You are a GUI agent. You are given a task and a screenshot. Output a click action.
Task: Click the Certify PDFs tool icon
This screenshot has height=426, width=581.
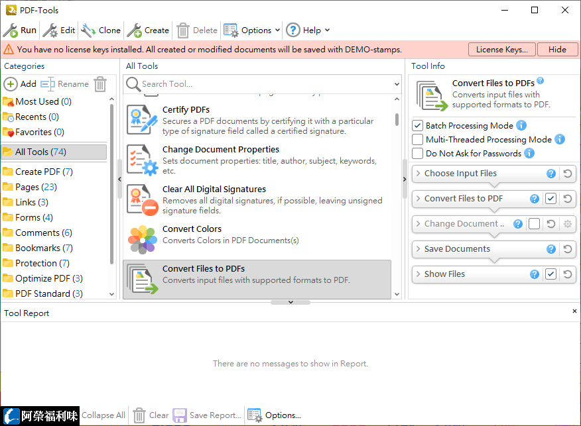coord(141,119)
